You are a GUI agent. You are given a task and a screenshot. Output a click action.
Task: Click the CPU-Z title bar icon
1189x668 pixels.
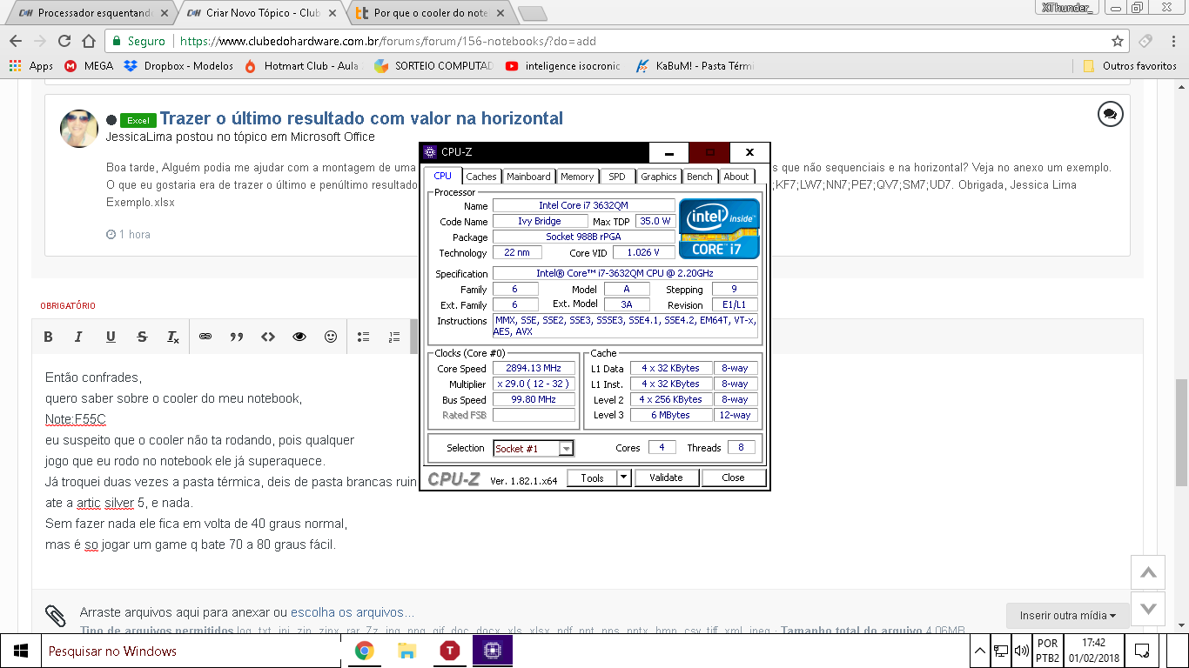(430, 152)
